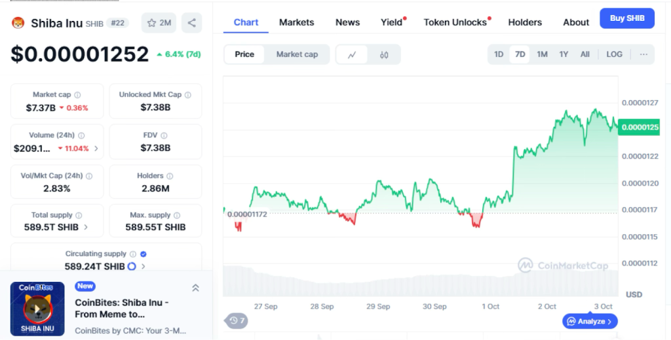Click the Analyze button

[590, 321]
